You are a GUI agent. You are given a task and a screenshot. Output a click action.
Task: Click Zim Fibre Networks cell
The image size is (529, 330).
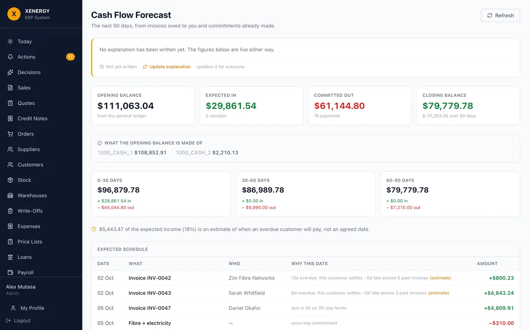point(252,278)
